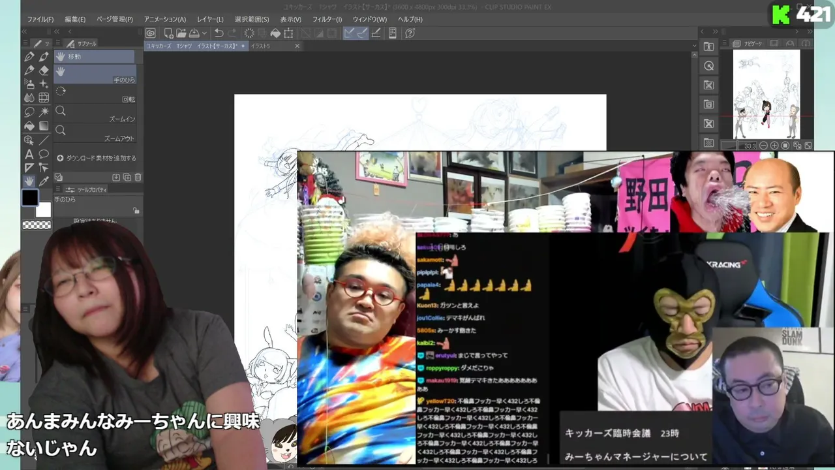The image size is (835, 470).
Task: Open the 選択範囲(S) menu
Action: [252, 20]
